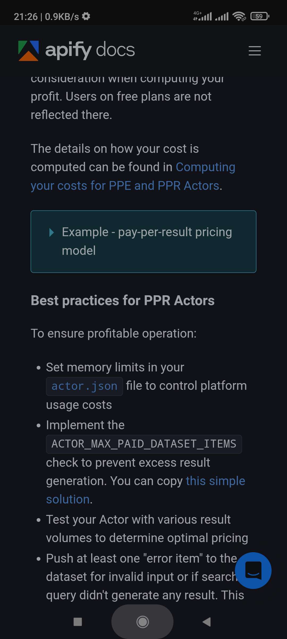The width and height of the screenshot is (287, 639).
Task: Tap "Best practices for PPR Actors" heading
Action: tap(123, 301)
